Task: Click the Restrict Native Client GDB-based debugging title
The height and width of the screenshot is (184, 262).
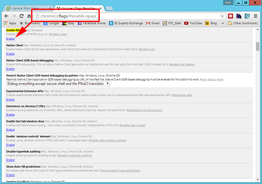Action: click(42, 75)
